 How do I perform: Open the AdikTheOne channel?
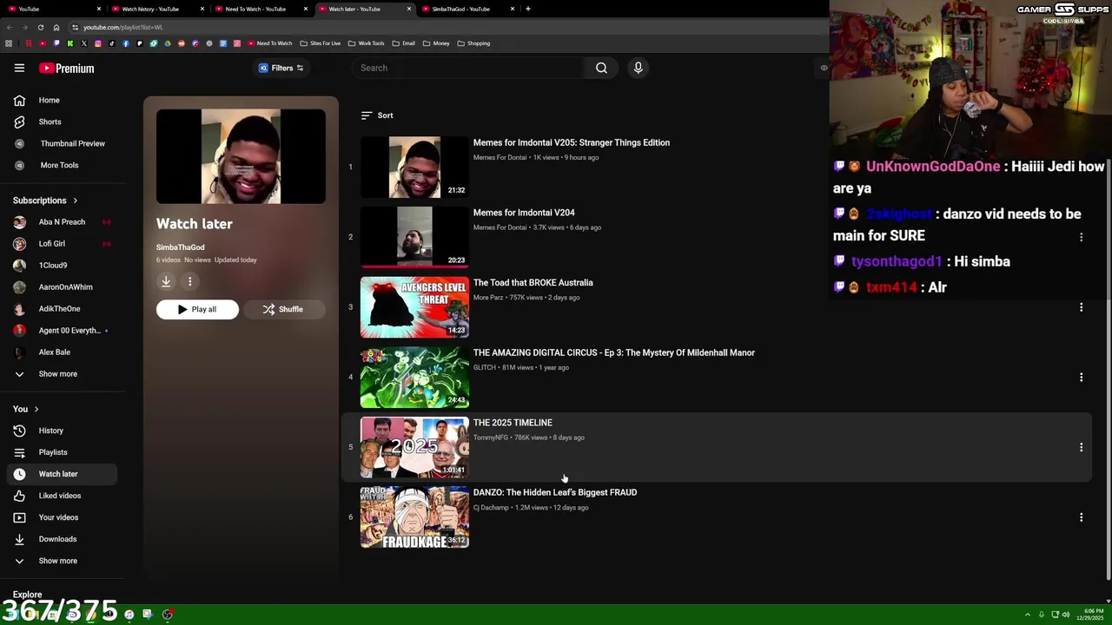(x=61, y=308)
